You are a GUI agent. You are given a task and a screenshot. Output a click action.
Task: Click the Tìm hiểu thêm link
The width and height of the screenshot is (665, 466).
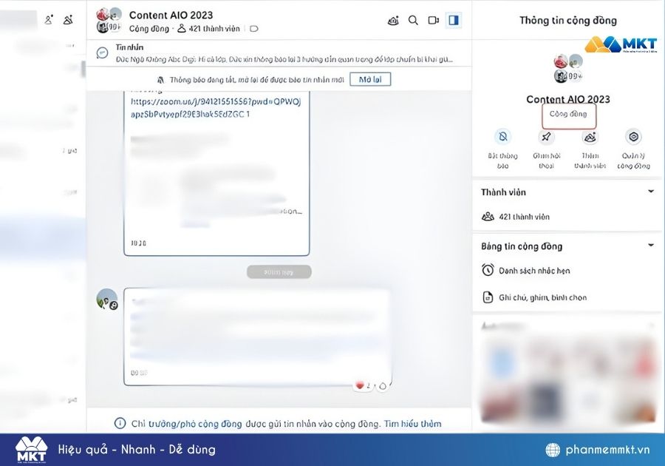pyautogui.click(x=412, y=424)
